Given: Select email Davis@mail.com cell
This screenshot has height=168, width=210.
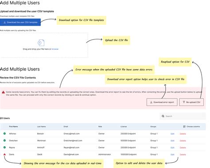Looking at the screenshot, I should (71, 155).
